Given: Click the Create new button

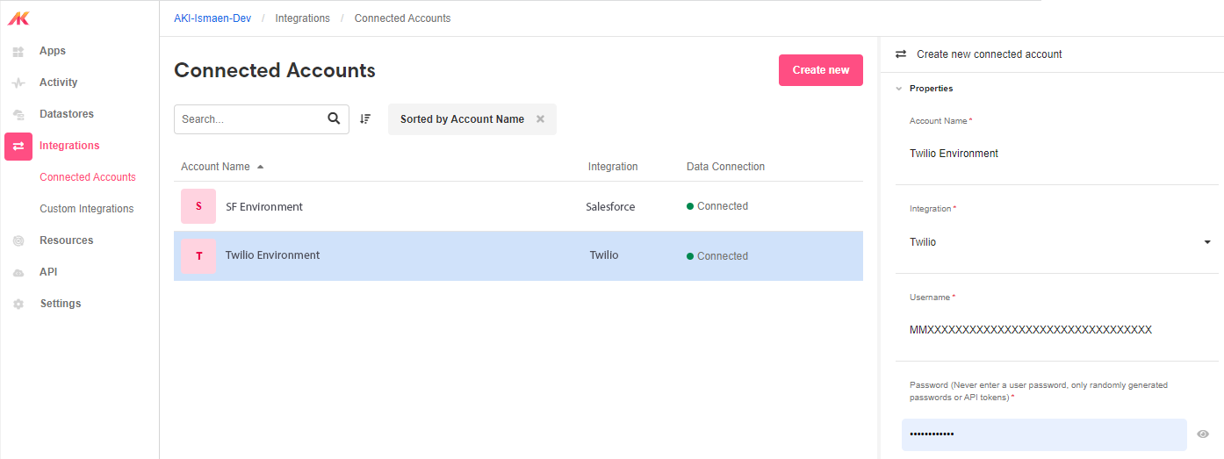Looking at the screenshot, I should (821, 70).
